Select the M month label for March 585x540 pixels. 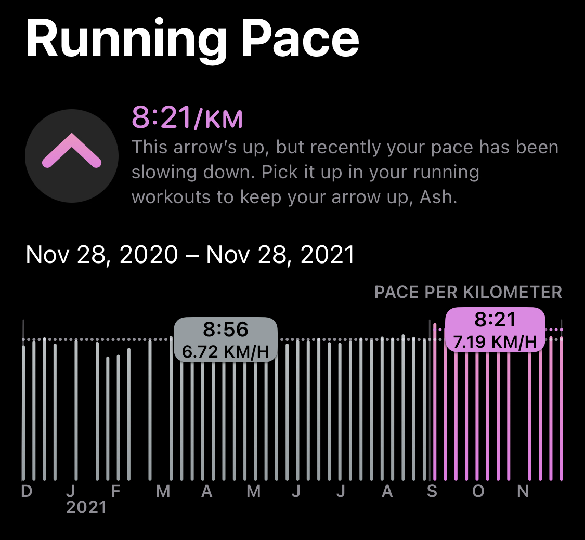(164, 491)
